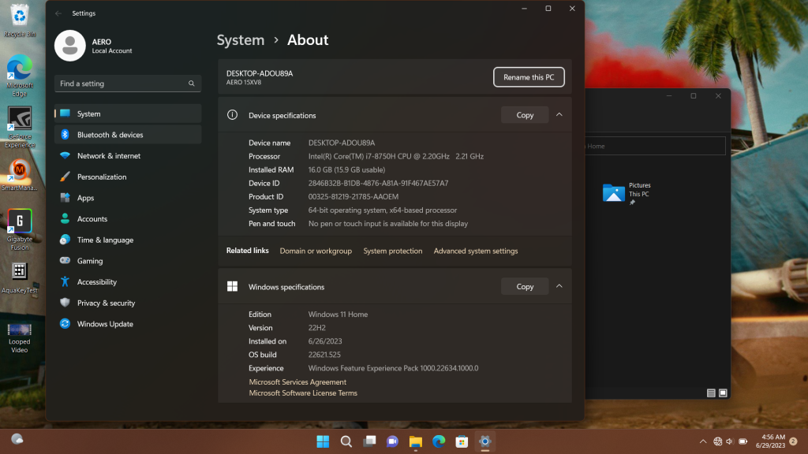Open Microsoft Software License Terms link
The height and width of the screenshot is (454, 808).
click(303, 393)
